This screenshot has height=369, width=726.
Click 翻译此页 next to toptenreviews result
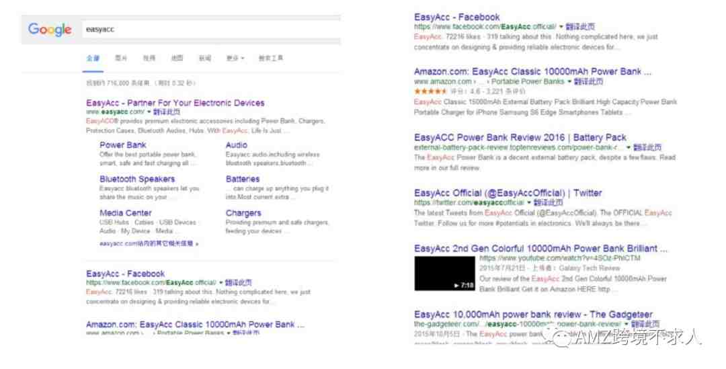[x=647, y=147]
